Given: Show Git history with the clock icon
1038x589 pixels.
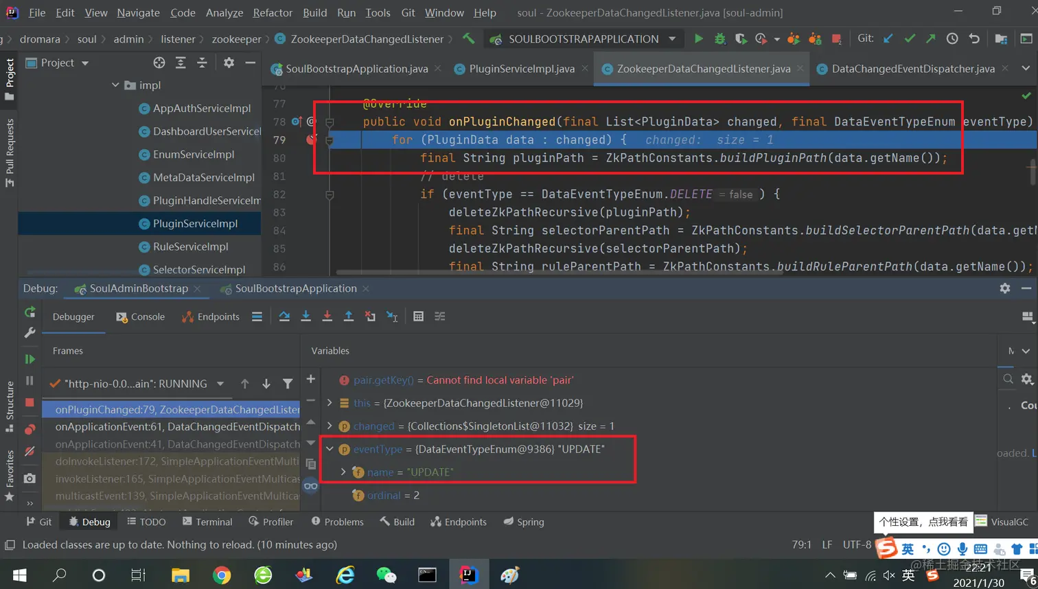Looking at the screenshot, I should 952,39.
